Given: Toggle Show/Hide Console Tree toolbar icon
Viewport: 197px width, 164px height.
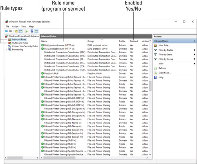Looking at the screenshot, I should [21, 31].
